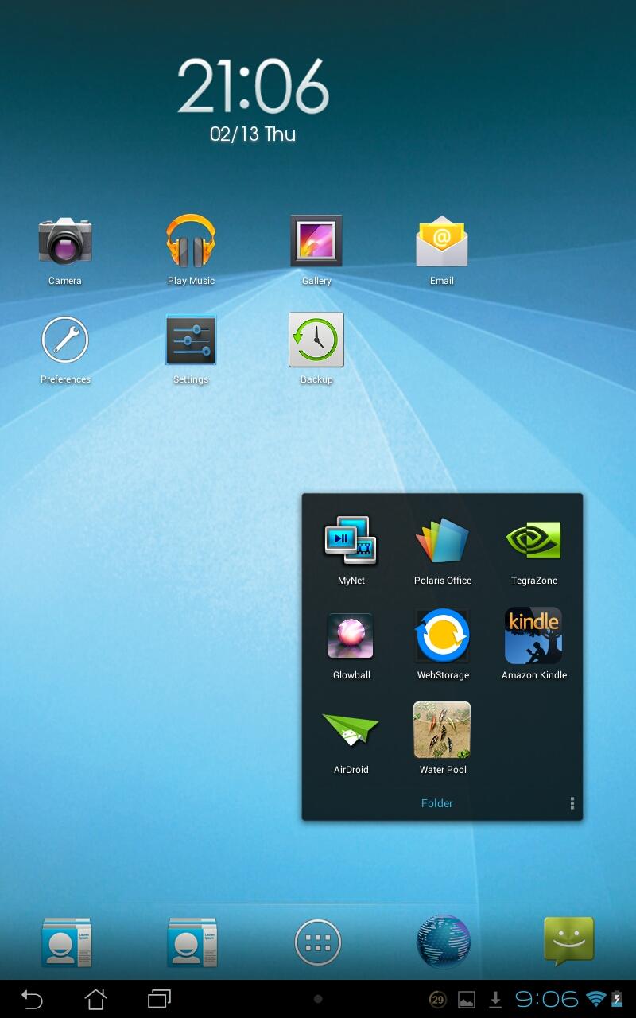Tap the battery charging icon

tap(617, 1000)
